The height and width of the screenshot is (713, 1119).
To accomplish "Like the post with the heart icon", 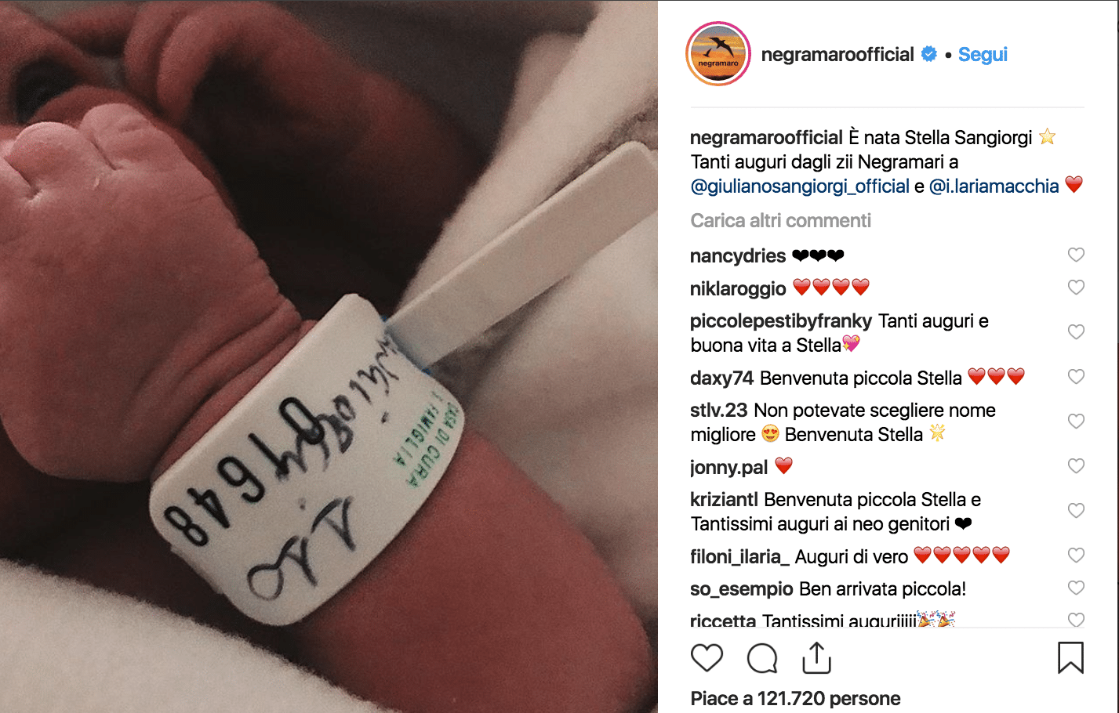I will 707,658.
